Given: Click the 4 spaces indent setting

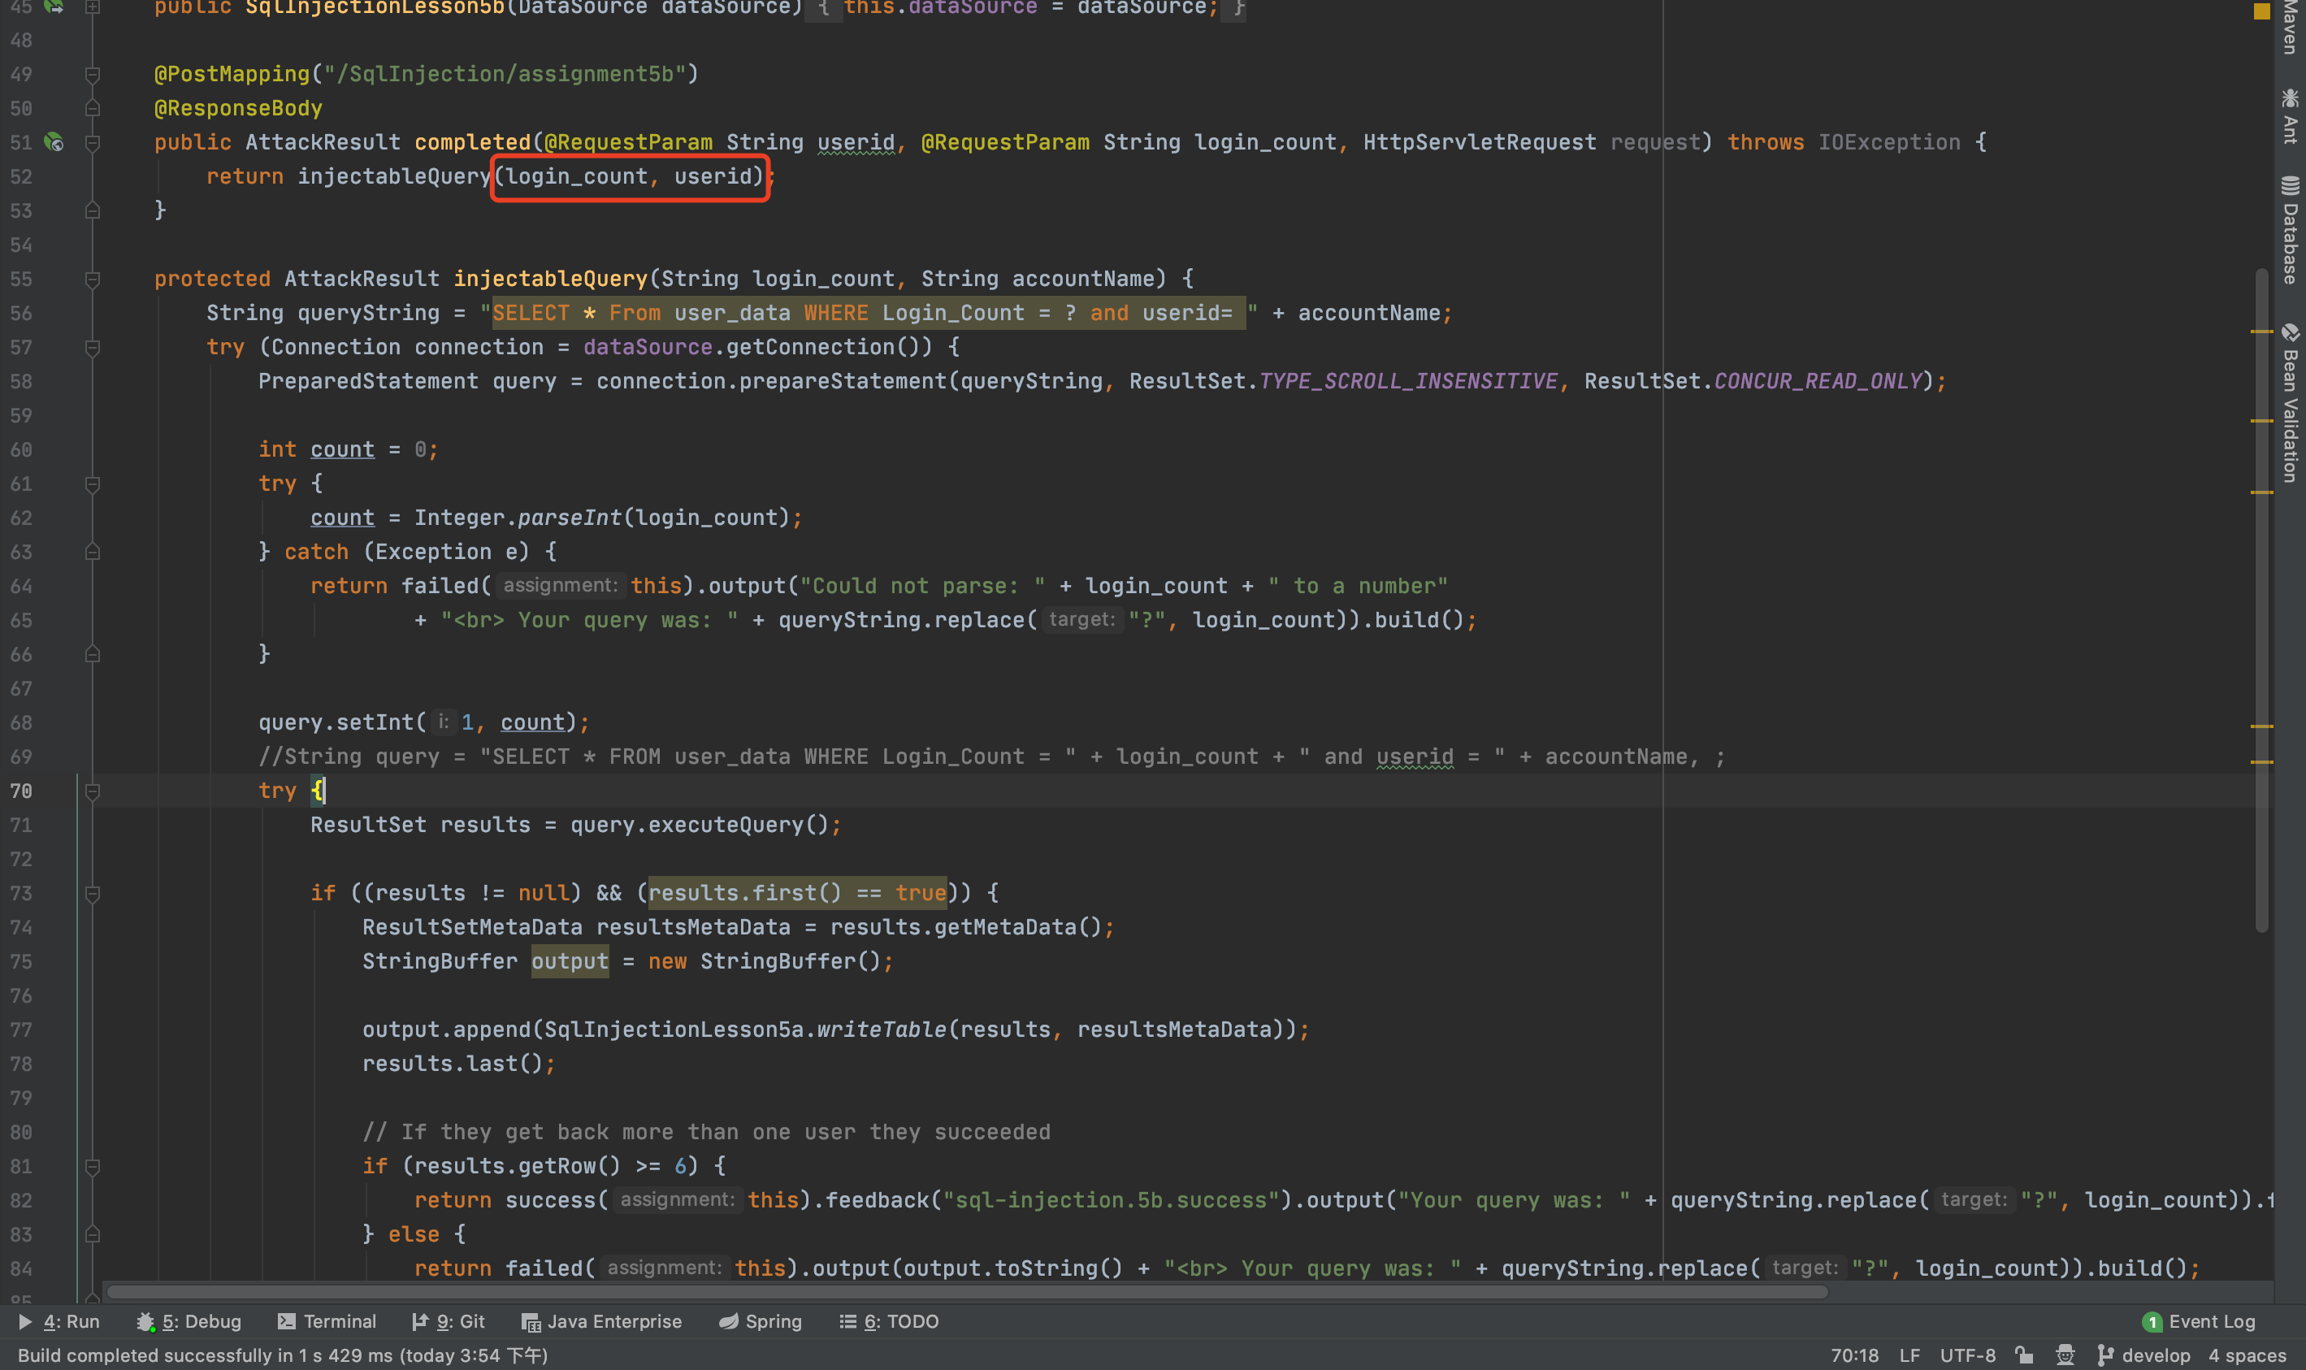Looking at the screenshot, I should pyautogui.click(x=2246, y=1355).
